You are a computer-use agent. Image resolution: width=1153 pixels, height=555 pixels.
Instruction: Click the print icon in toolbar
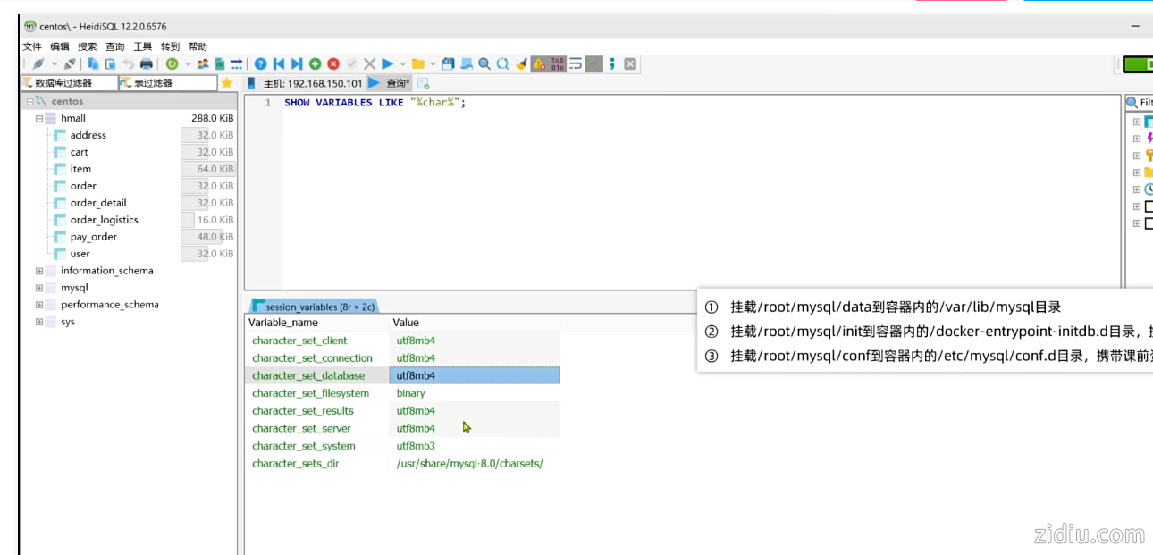[147, 64]
